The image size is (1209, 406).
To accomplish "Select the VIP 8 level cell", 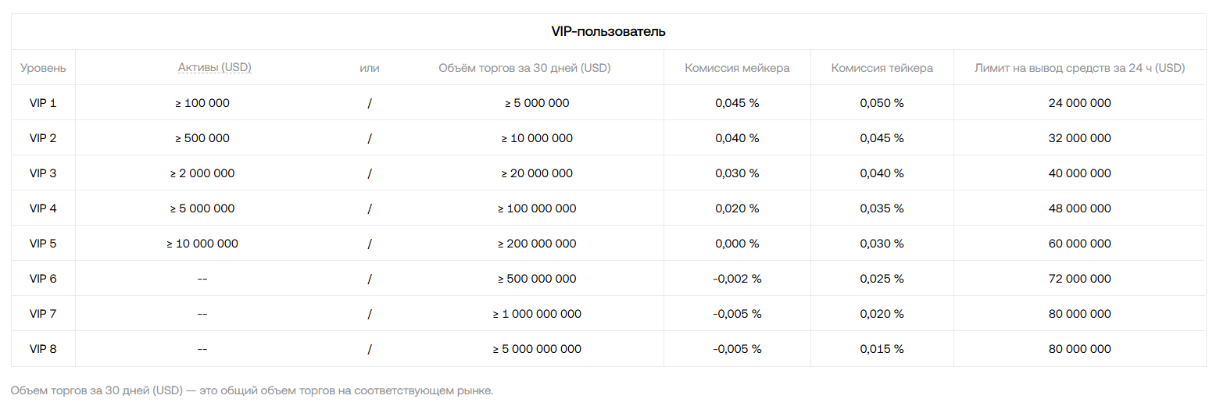I will 43,349.
